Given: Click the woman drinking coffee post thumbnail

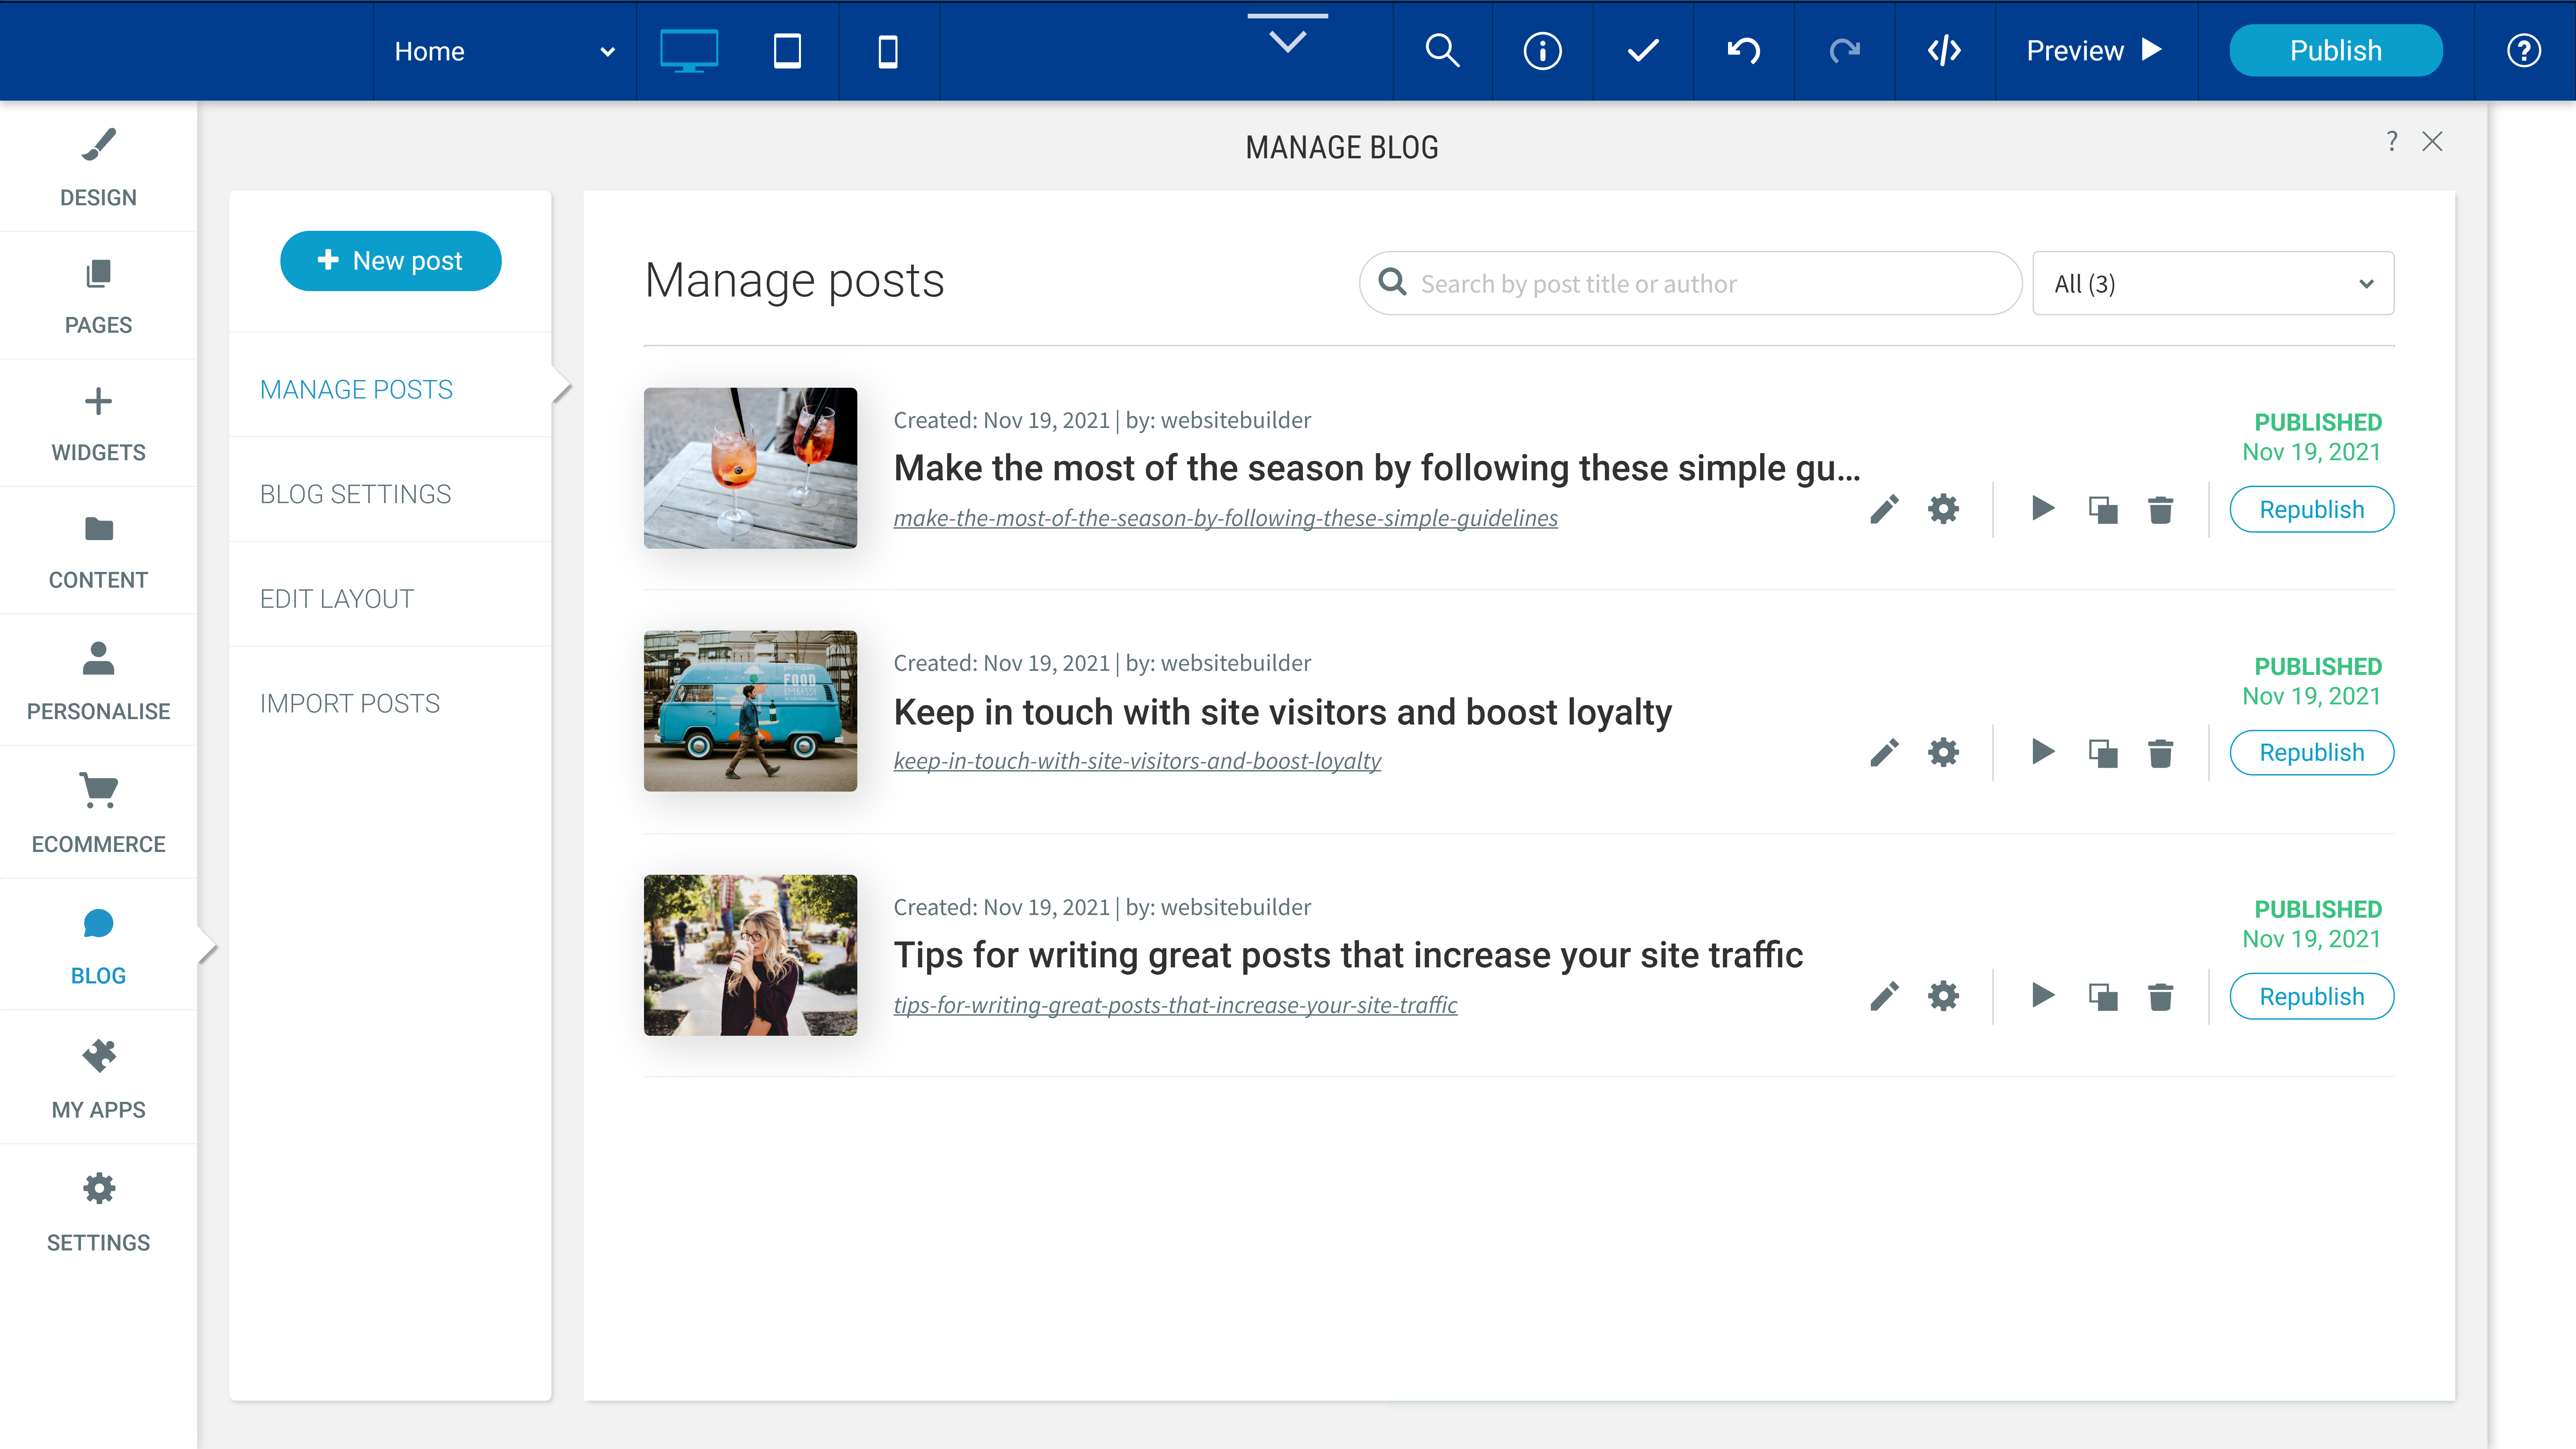Looking at the screenshot, I should pos(750,955).
